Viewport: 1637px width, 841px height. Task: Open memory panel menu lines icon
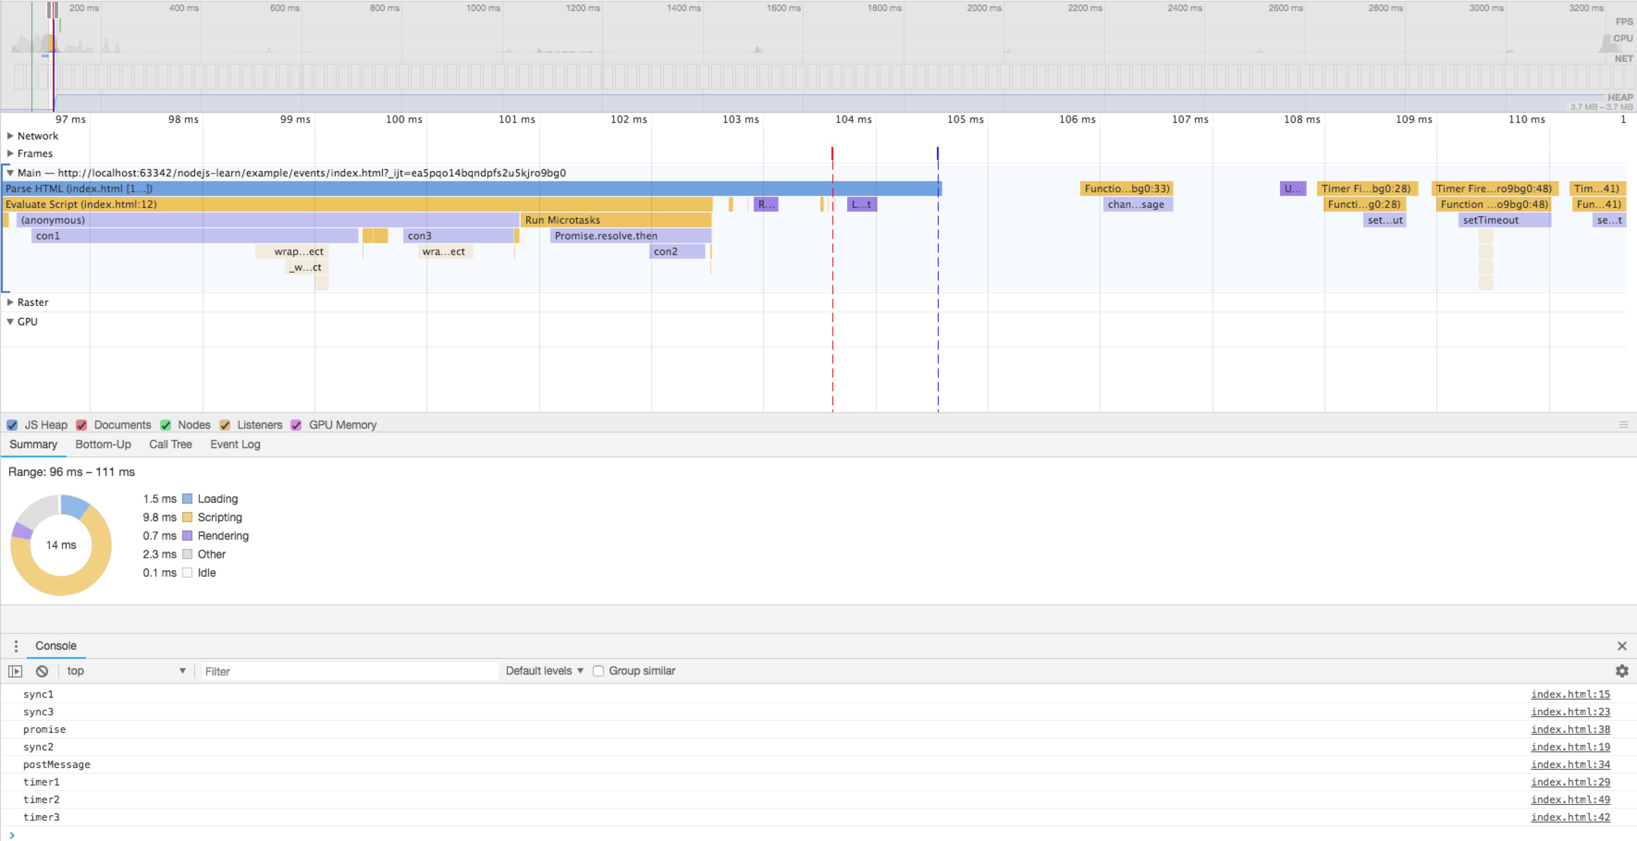[x=1623, y=424]
